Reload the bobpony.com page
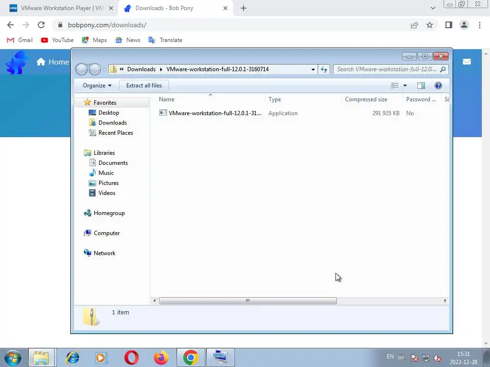This screenshot has height=367, width=490. 41,25
